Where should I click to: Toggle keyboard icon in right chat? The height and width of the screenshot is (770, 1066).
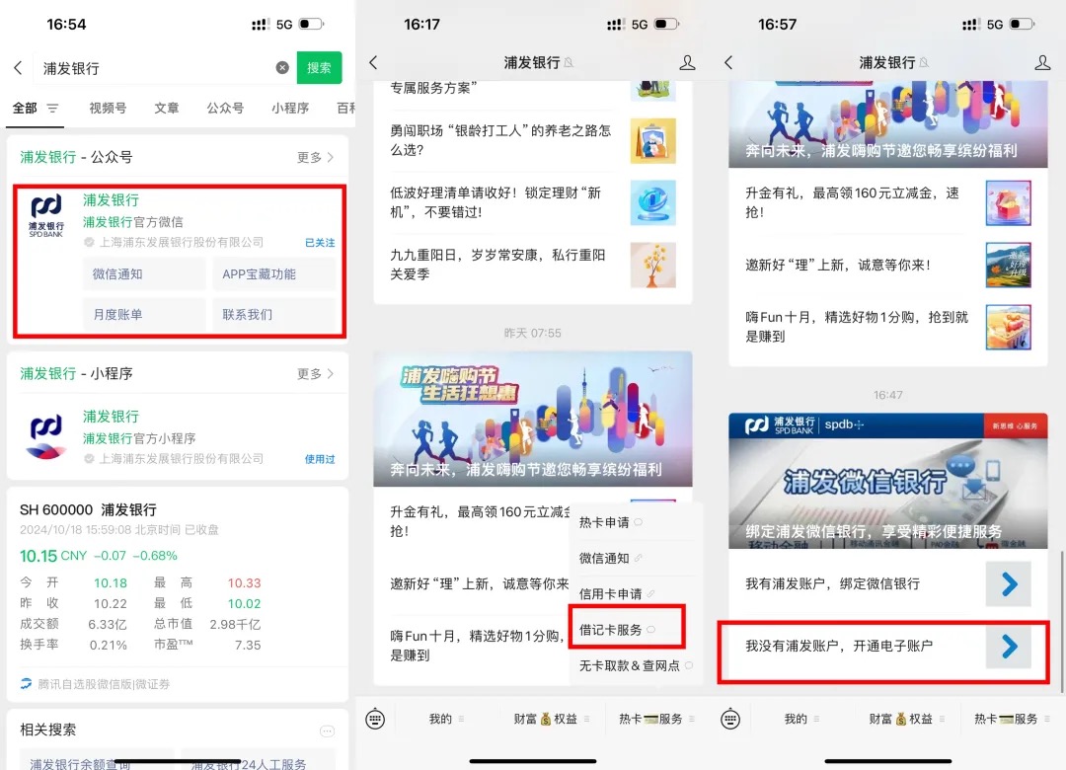tap(730, 719)
